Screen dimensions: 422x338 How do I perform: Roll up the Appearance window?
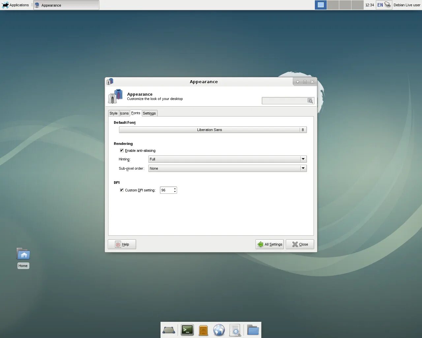[x=298, y=82]
